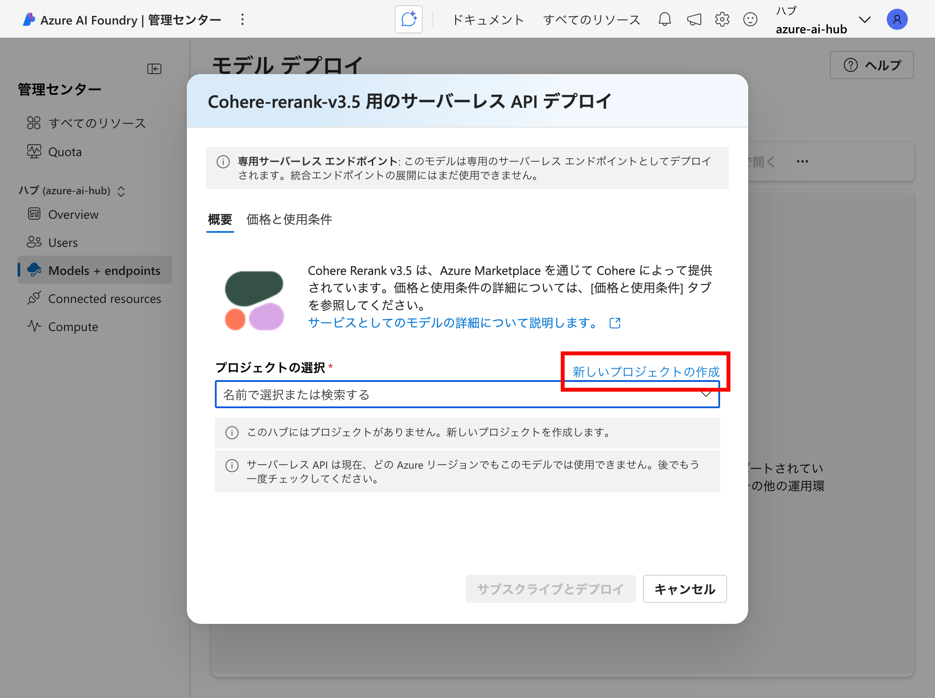
Task: Expand the hub azure-ai-hub dropdown chevron
Action: [864, 20]
